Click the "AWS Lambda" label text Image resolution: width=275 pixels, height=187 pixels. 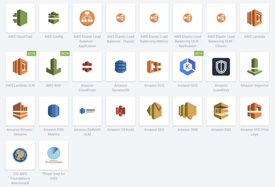tap(254, 37)
